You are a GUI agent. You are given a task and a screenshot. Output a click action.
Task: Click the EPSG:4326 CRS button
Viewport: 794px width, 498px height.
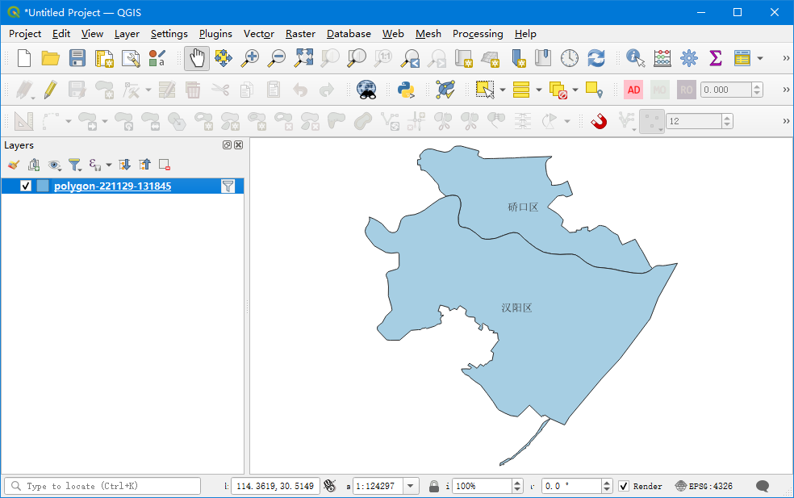tap(704, 487)
